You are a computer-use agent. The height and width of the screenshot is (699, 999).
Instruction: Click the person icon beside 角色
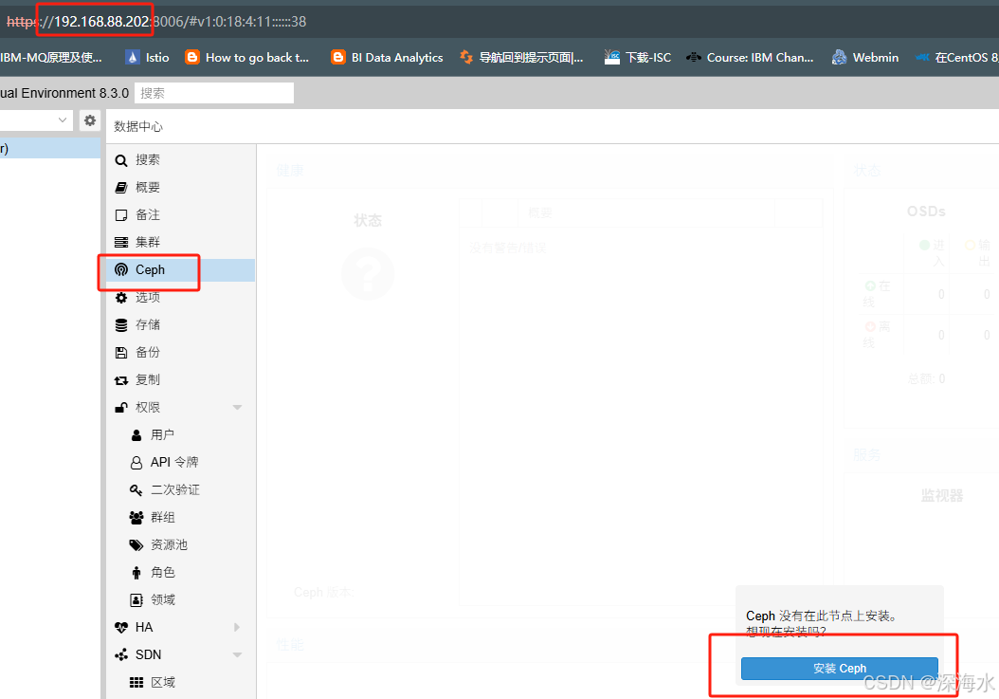(x=136, y=573)
